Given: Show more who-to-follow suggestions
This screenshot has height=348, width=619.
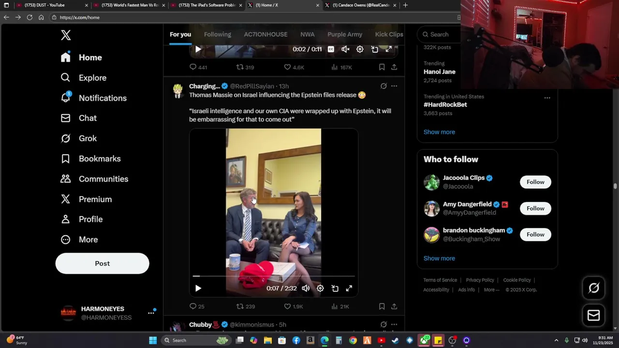Looking at the screenshot, I should pos(439,258).
